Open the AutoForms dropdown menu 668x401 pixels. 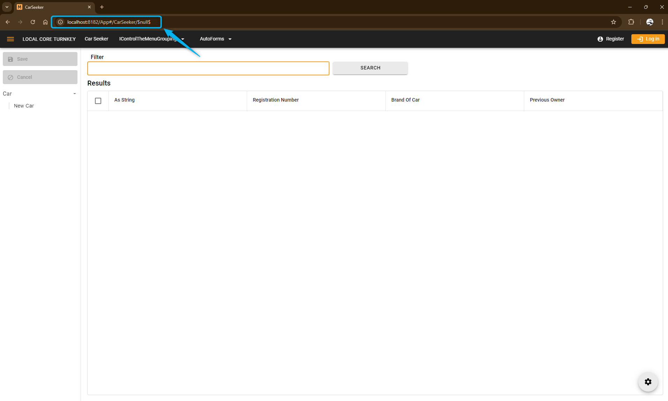215,39
